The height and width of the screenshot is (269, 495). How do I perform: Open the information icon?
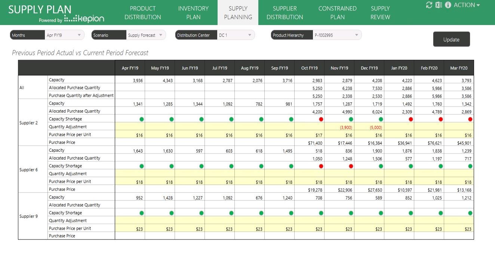(x=448, y=5)
